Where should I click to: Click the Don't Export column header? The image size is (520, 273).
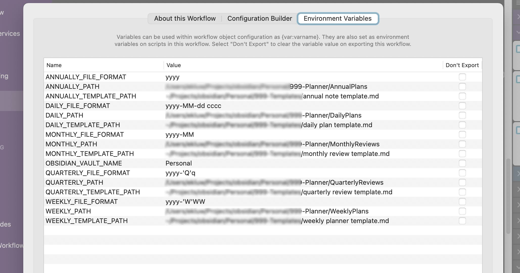[462, 65]
